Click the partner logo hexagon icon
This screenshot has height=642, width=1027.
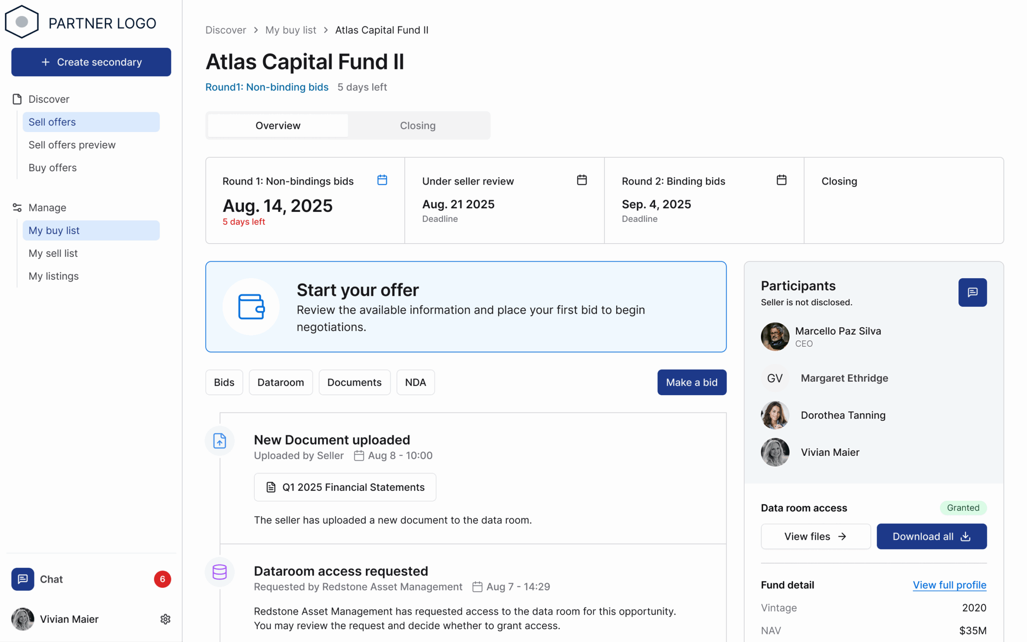click(x=22, y=22)
